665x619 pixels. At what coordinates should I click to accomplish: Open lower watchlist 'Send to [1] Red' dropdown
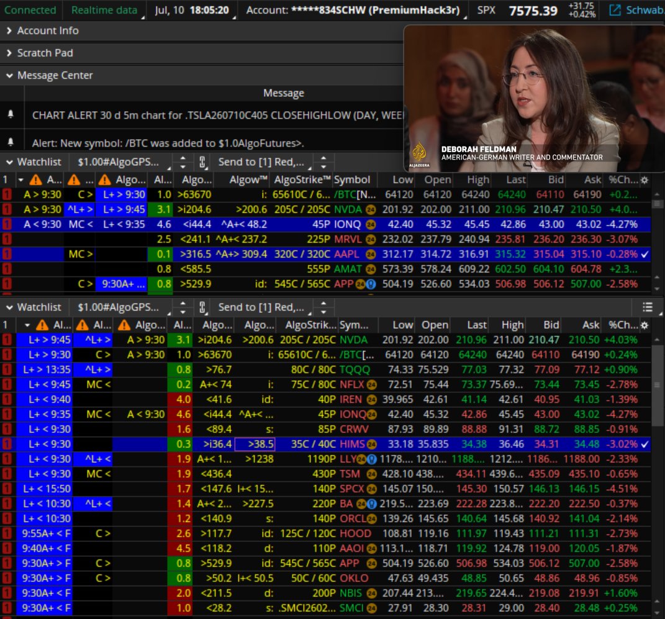(x=265, y=307)
